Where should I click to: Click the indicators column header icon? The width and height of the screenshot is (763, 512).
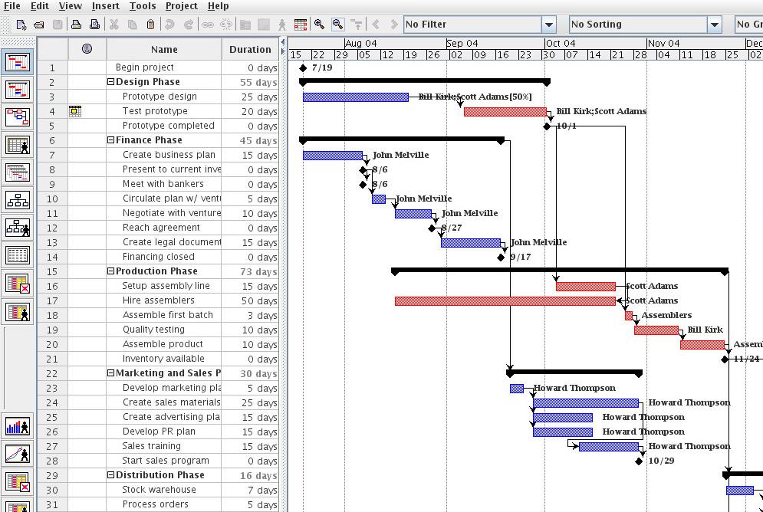87,48
